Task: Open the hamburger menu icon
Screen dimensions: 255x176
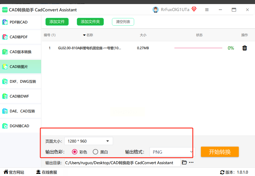Action: pos(207,10)
